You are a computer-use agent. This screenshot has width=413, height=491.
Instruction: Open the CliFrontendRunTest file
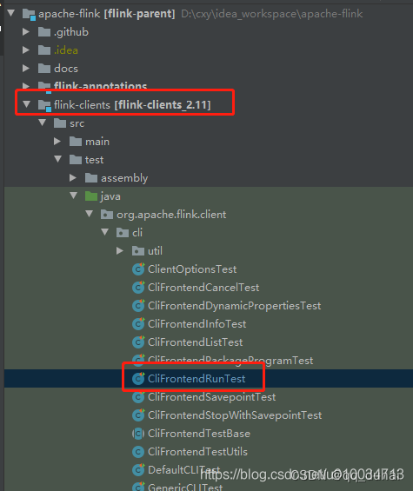coord(197,379)
